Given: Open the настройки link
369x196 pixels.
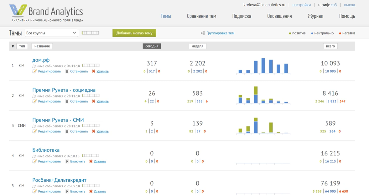Looking at the screenshot, I should (301, 5).
